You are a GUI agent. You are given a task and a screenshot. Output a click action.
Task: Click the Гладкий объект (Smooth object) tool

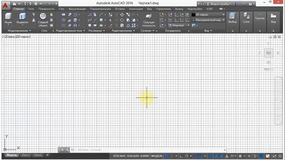click(43, 20)
